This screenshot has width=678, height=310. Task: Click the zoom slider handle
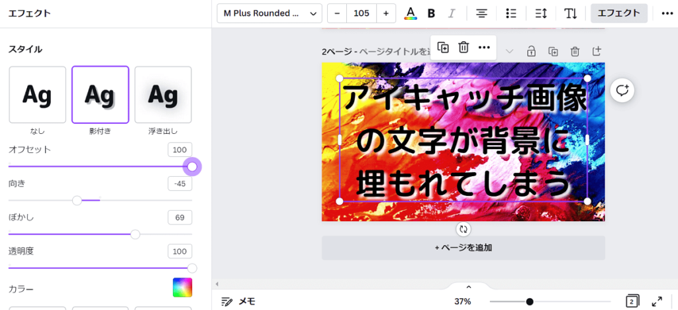[530, 301]
